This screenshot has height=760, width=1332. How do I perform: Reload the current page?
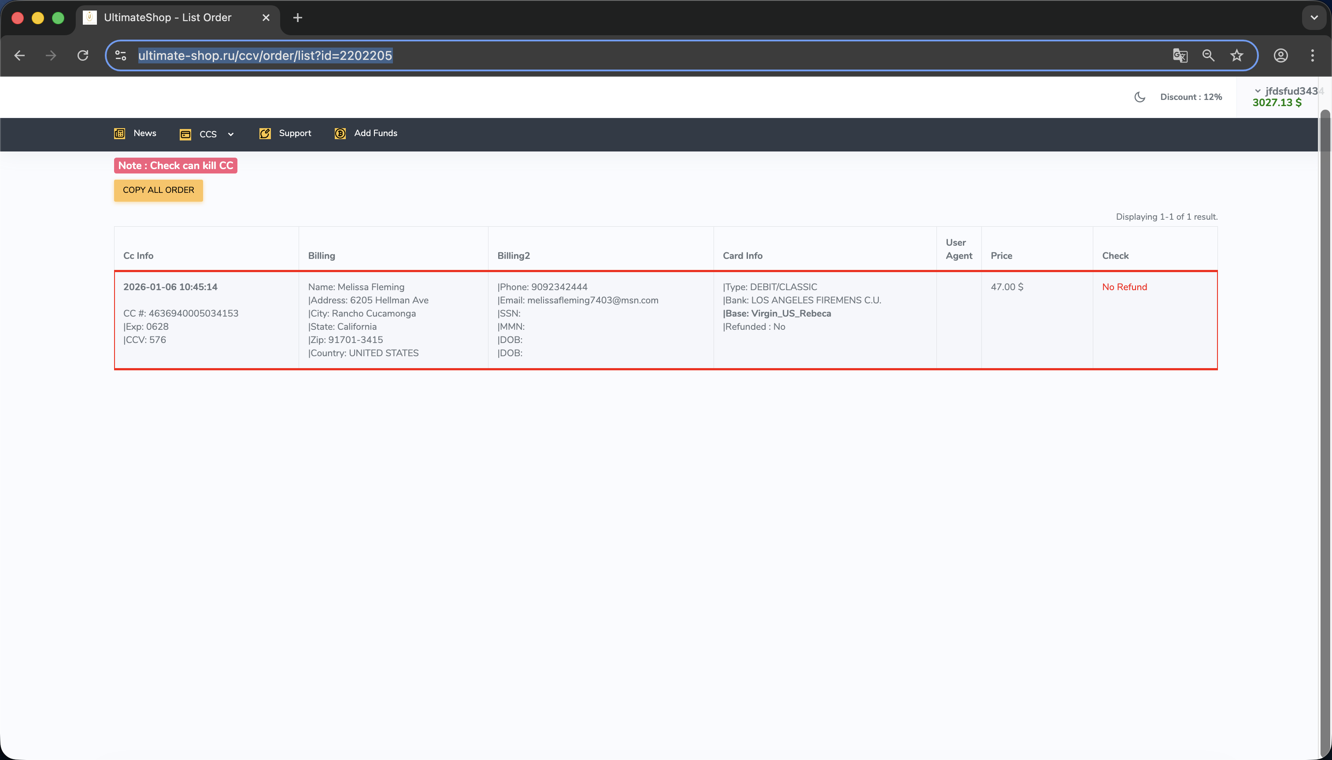[82, 55]
